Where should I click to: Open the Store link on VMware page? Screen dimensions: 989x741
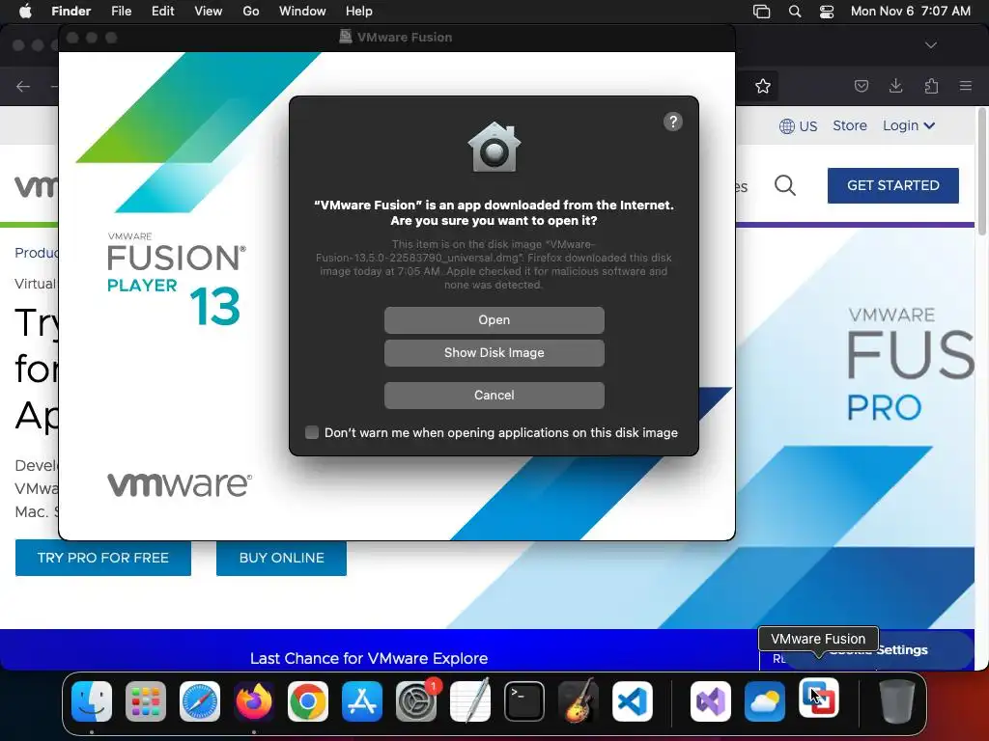tap(850, 125)
